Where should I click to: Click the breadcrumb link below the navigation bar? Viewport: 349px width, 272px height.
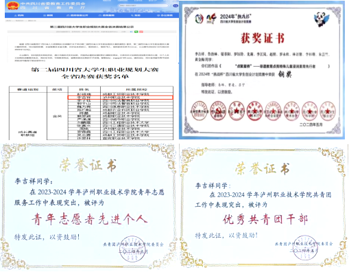[x=21, y=21]
